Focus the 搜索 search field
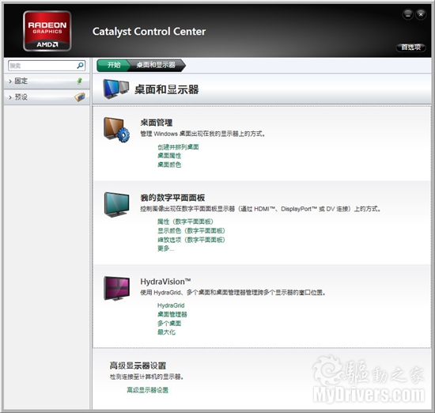 47,66
